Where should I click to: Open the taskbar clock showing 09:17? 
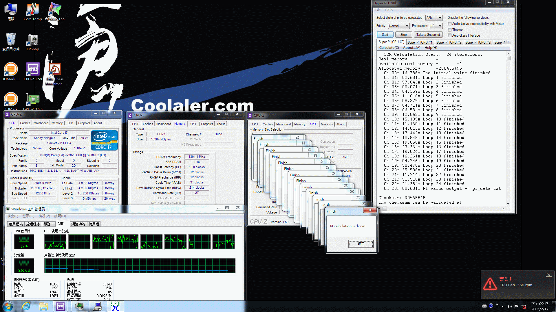point(540,306)
